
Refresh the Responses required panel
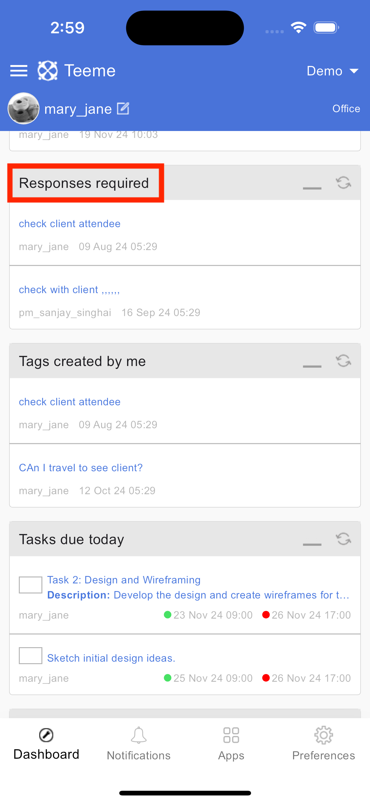[343, 183]
